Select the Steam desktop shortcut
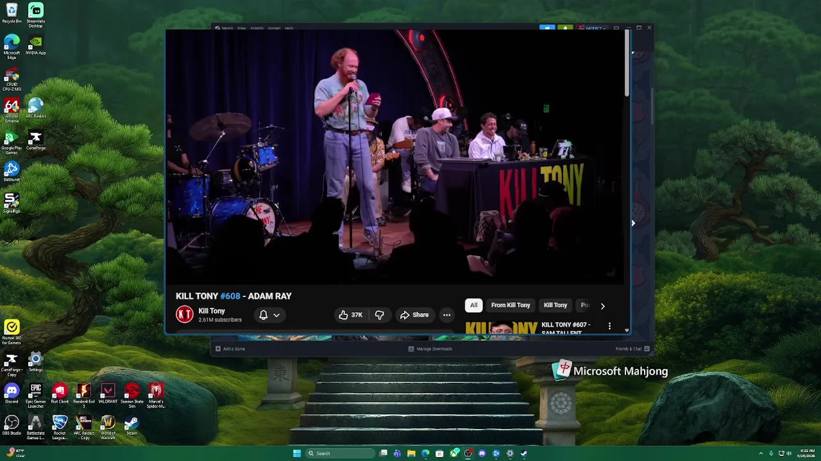821x461 pixels. coord(132,425)
